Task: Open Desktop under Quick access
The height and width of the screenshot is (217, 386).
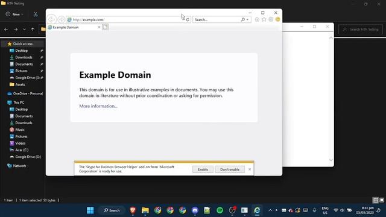Action: [x=22, y=51]
